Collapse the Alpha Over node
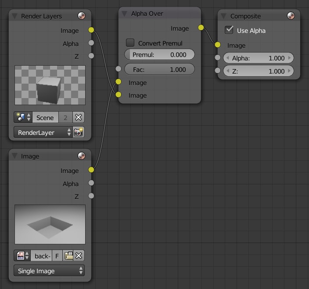The image size is (309, 289). point(124,14)
